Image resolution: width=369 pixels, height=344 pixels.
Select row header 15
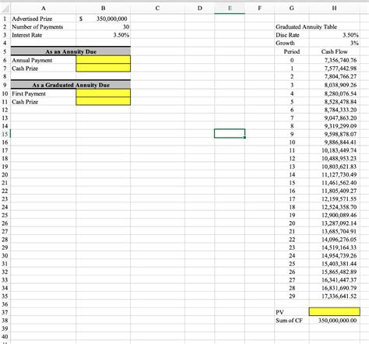click(5, 134)
